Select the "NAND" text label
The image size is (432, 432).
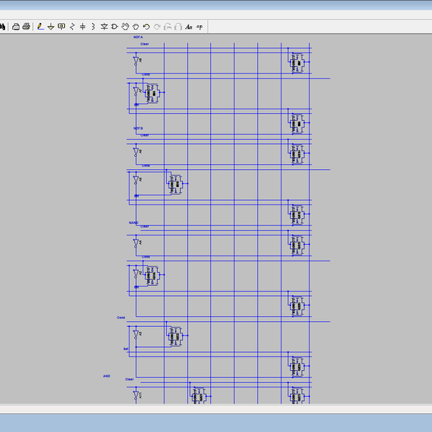(x=133, y=223)
